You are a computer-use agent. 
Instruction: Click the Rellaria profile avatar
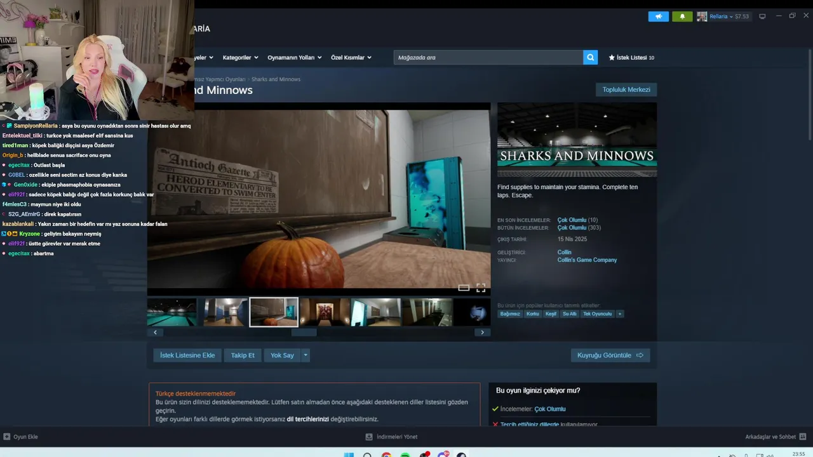(x=702, y=17)
